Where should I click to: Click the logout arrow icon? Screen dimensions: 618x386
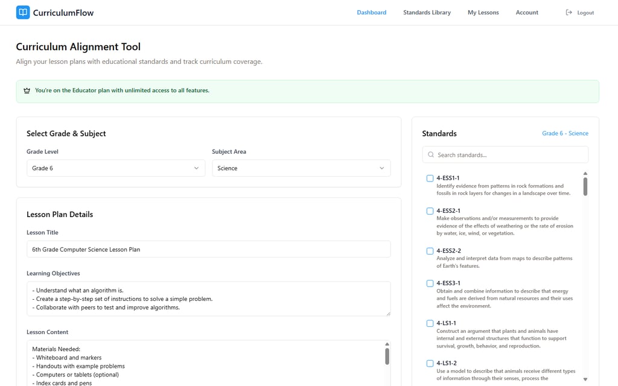point(569,13)
